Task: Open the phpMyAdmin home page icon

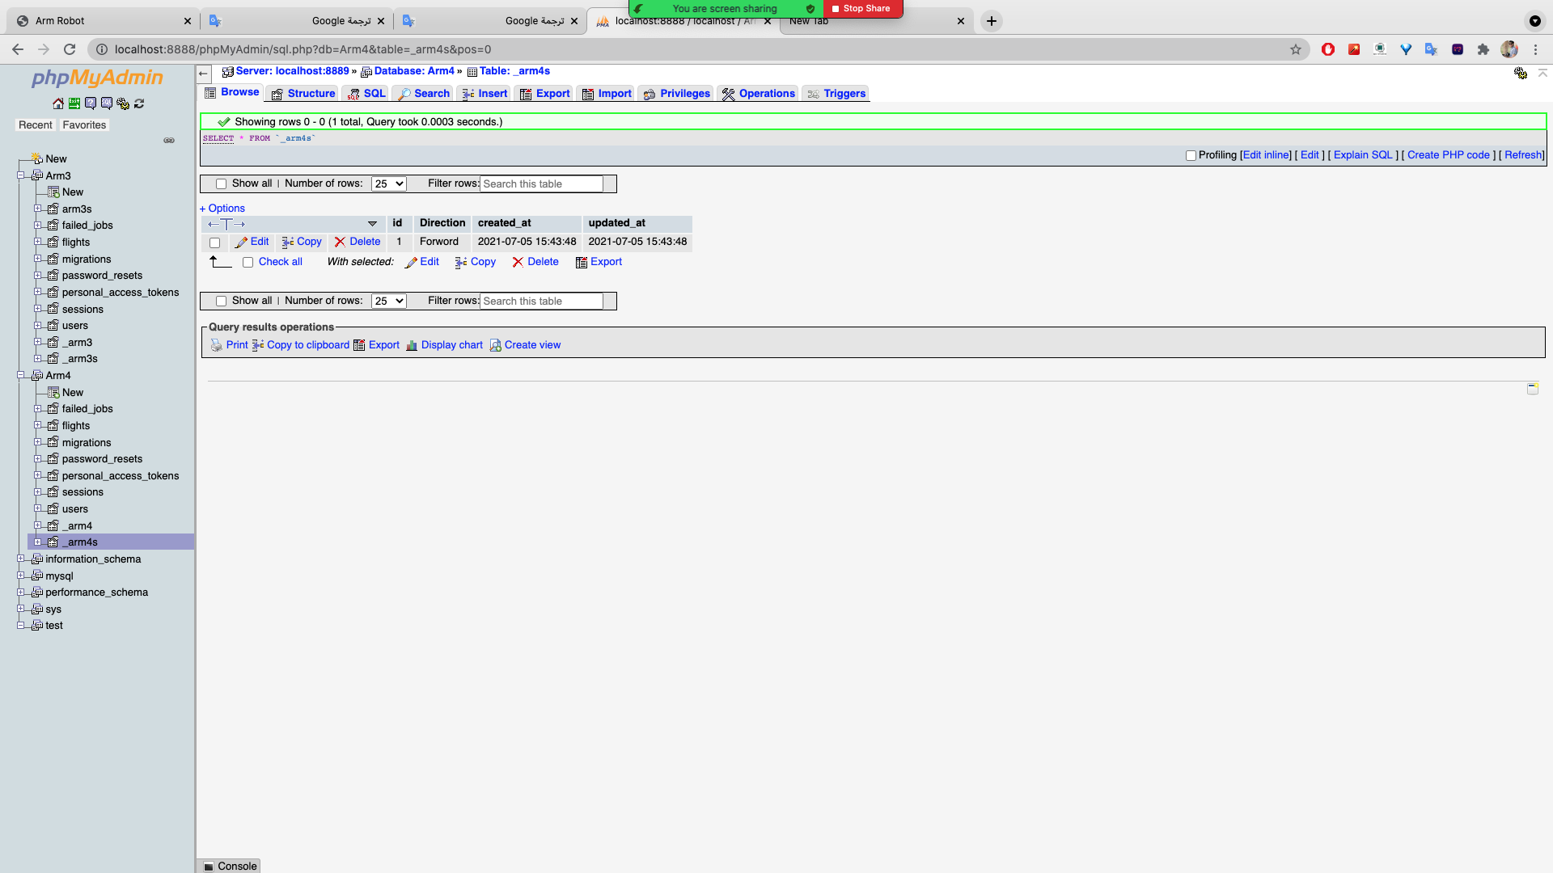Action: point(57,103)
